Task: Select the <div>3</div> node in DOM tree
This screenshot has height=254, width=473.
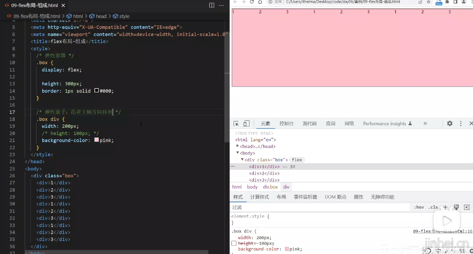Action: tap(264, 180)
